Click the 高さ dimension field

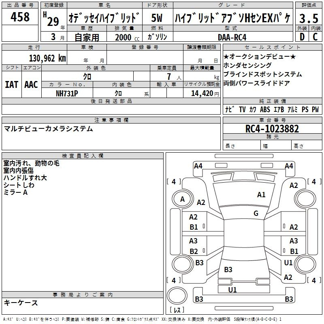[x=307, y=145]
